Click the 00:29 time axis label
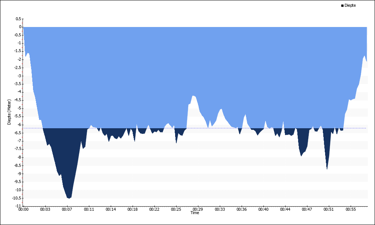Screen dimensions: 375x225 tap(198, 210)
